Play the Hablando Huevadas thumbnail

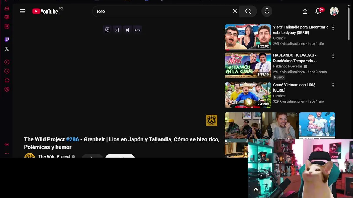(248, 65)
